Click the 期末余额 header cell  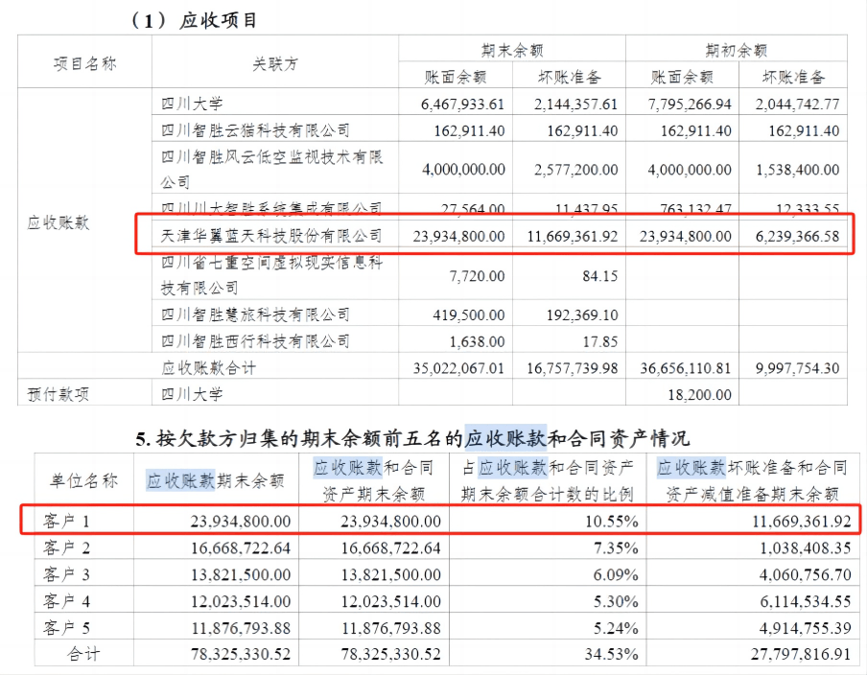coord(512,51)
